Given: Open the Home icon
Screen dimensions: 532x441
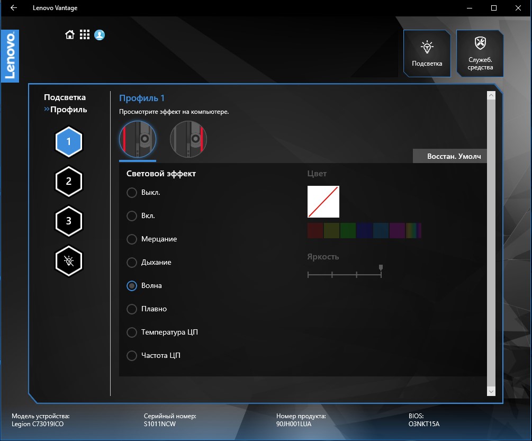Looking at the screenshot, I should click(x=70, y=34).
